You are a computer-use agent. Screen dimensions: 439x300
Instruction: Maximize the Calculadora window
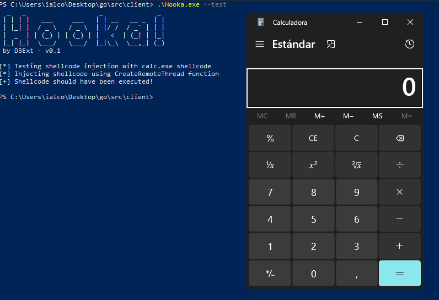(385, 22)
